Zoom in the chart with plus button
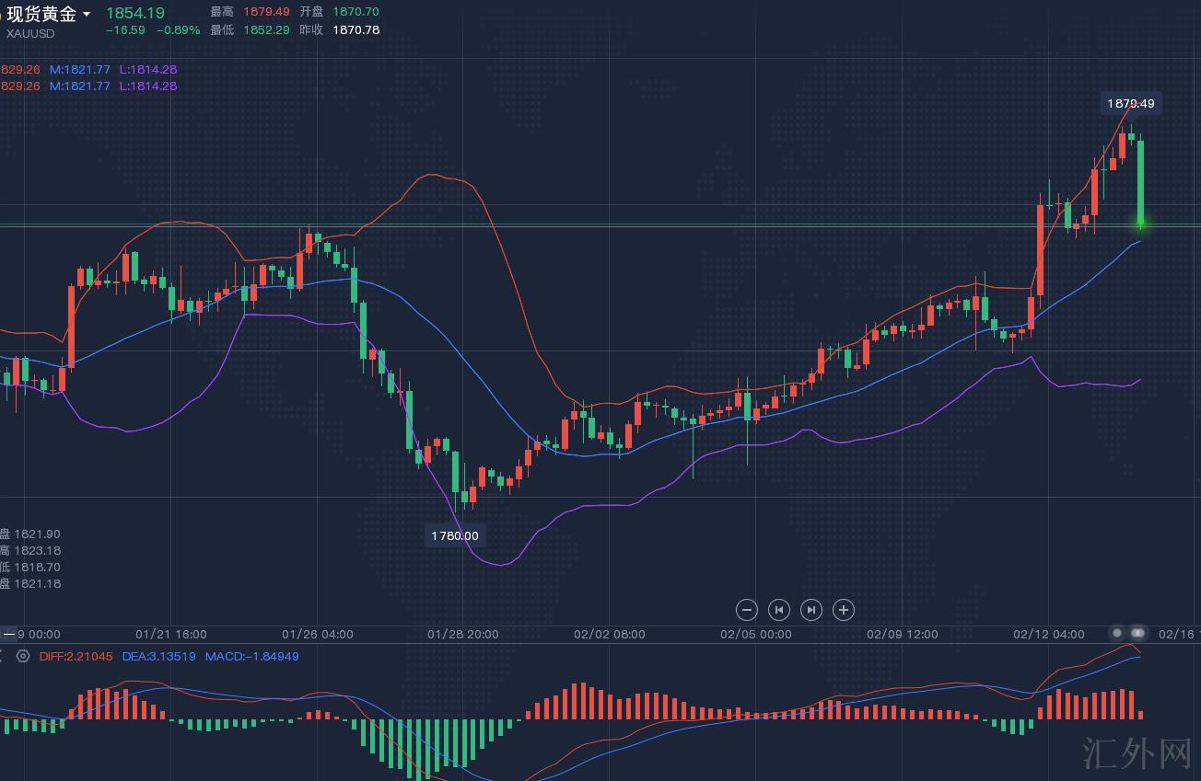This screenshot has width=1201, height=781. [844, 610]
